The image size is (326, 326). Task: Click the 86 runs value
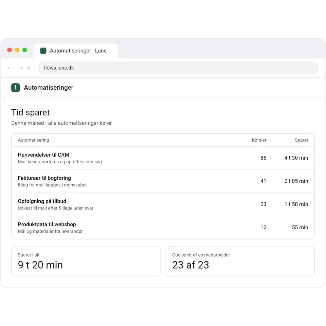click(264, 158)
